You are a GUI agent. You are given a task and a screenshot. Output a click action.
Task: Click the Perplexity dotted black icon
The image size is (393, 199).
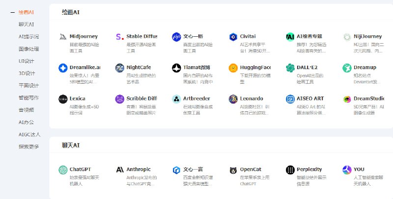[290, 170]
